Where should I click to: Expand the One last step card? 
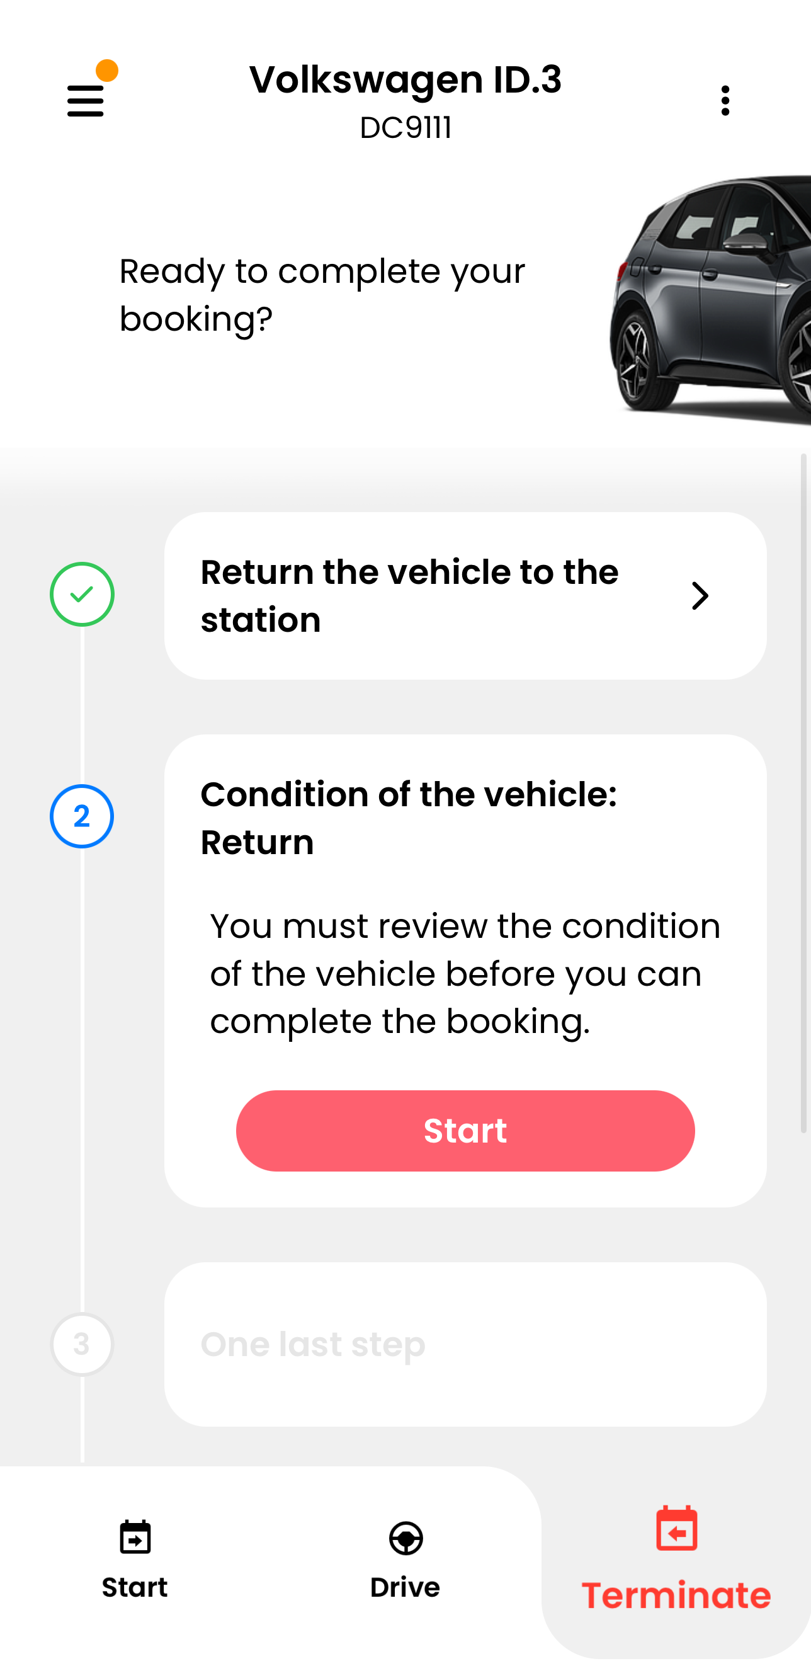[465, 1344]
